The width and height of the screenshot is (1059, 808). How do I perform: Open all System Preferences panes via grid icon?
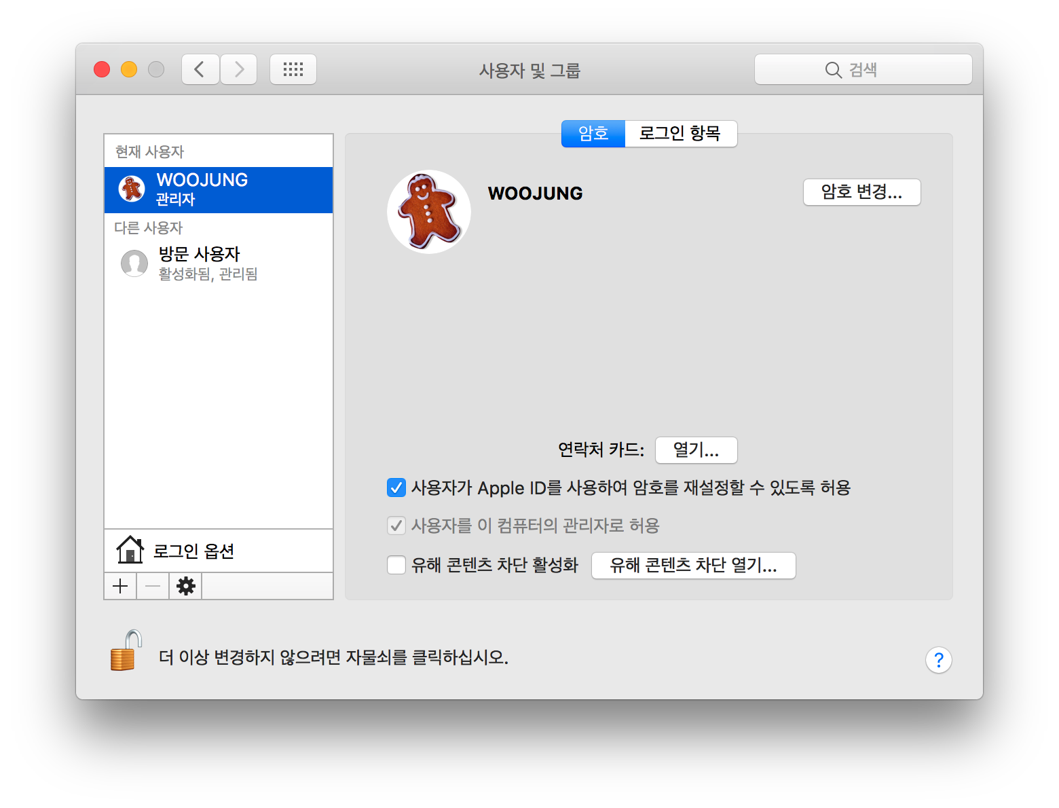point(293,69)
